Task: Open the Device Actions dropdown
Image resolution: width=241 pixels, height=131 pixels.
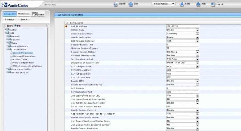Action: point(164,4)
